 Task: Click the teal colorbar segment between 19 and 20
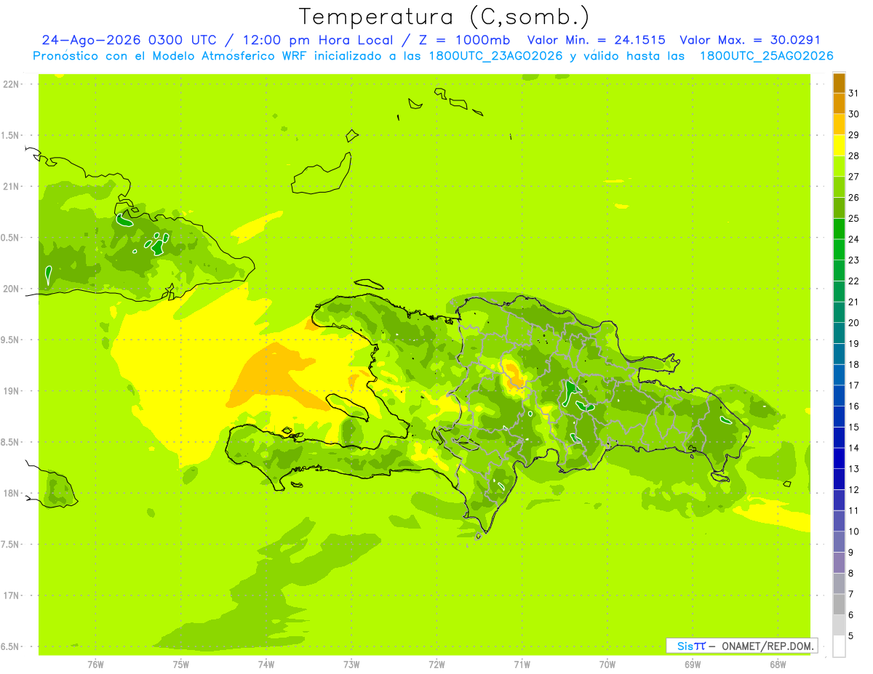tap(839, 333)
